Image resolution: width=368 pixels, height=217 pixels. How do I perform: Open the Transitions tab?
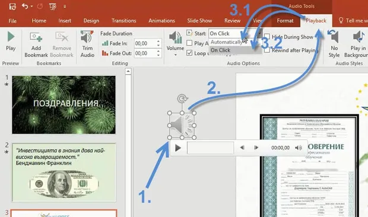pos(123,21)
